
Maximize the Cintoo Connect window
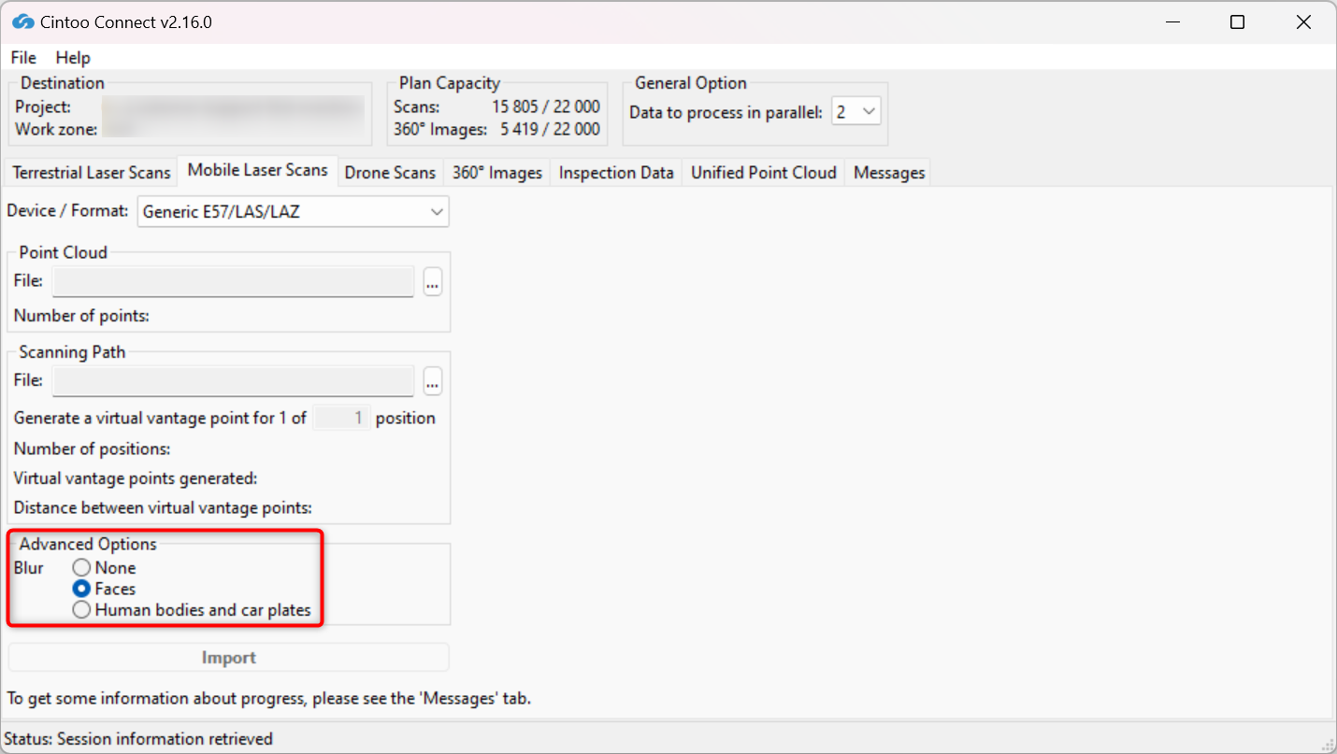1237,22
